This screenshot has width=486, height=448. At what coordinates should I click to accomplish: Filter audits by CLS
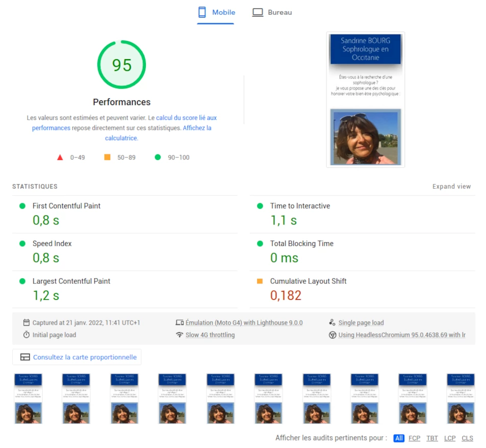pos(467,438)
